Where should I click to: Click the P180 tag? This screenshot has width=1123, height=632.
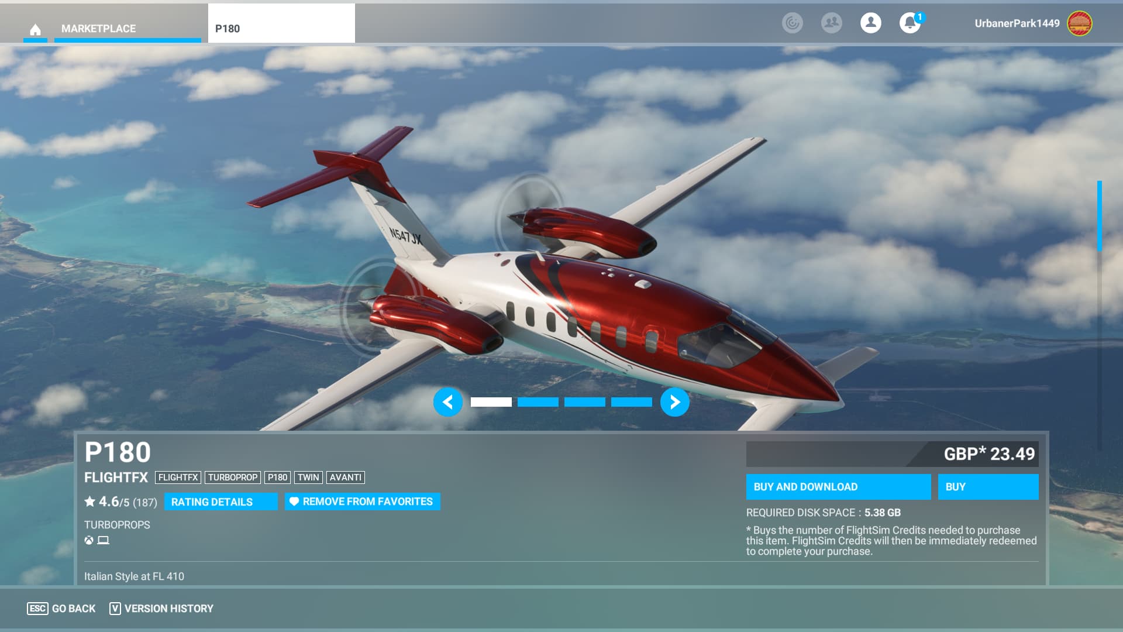click(277, 478)
